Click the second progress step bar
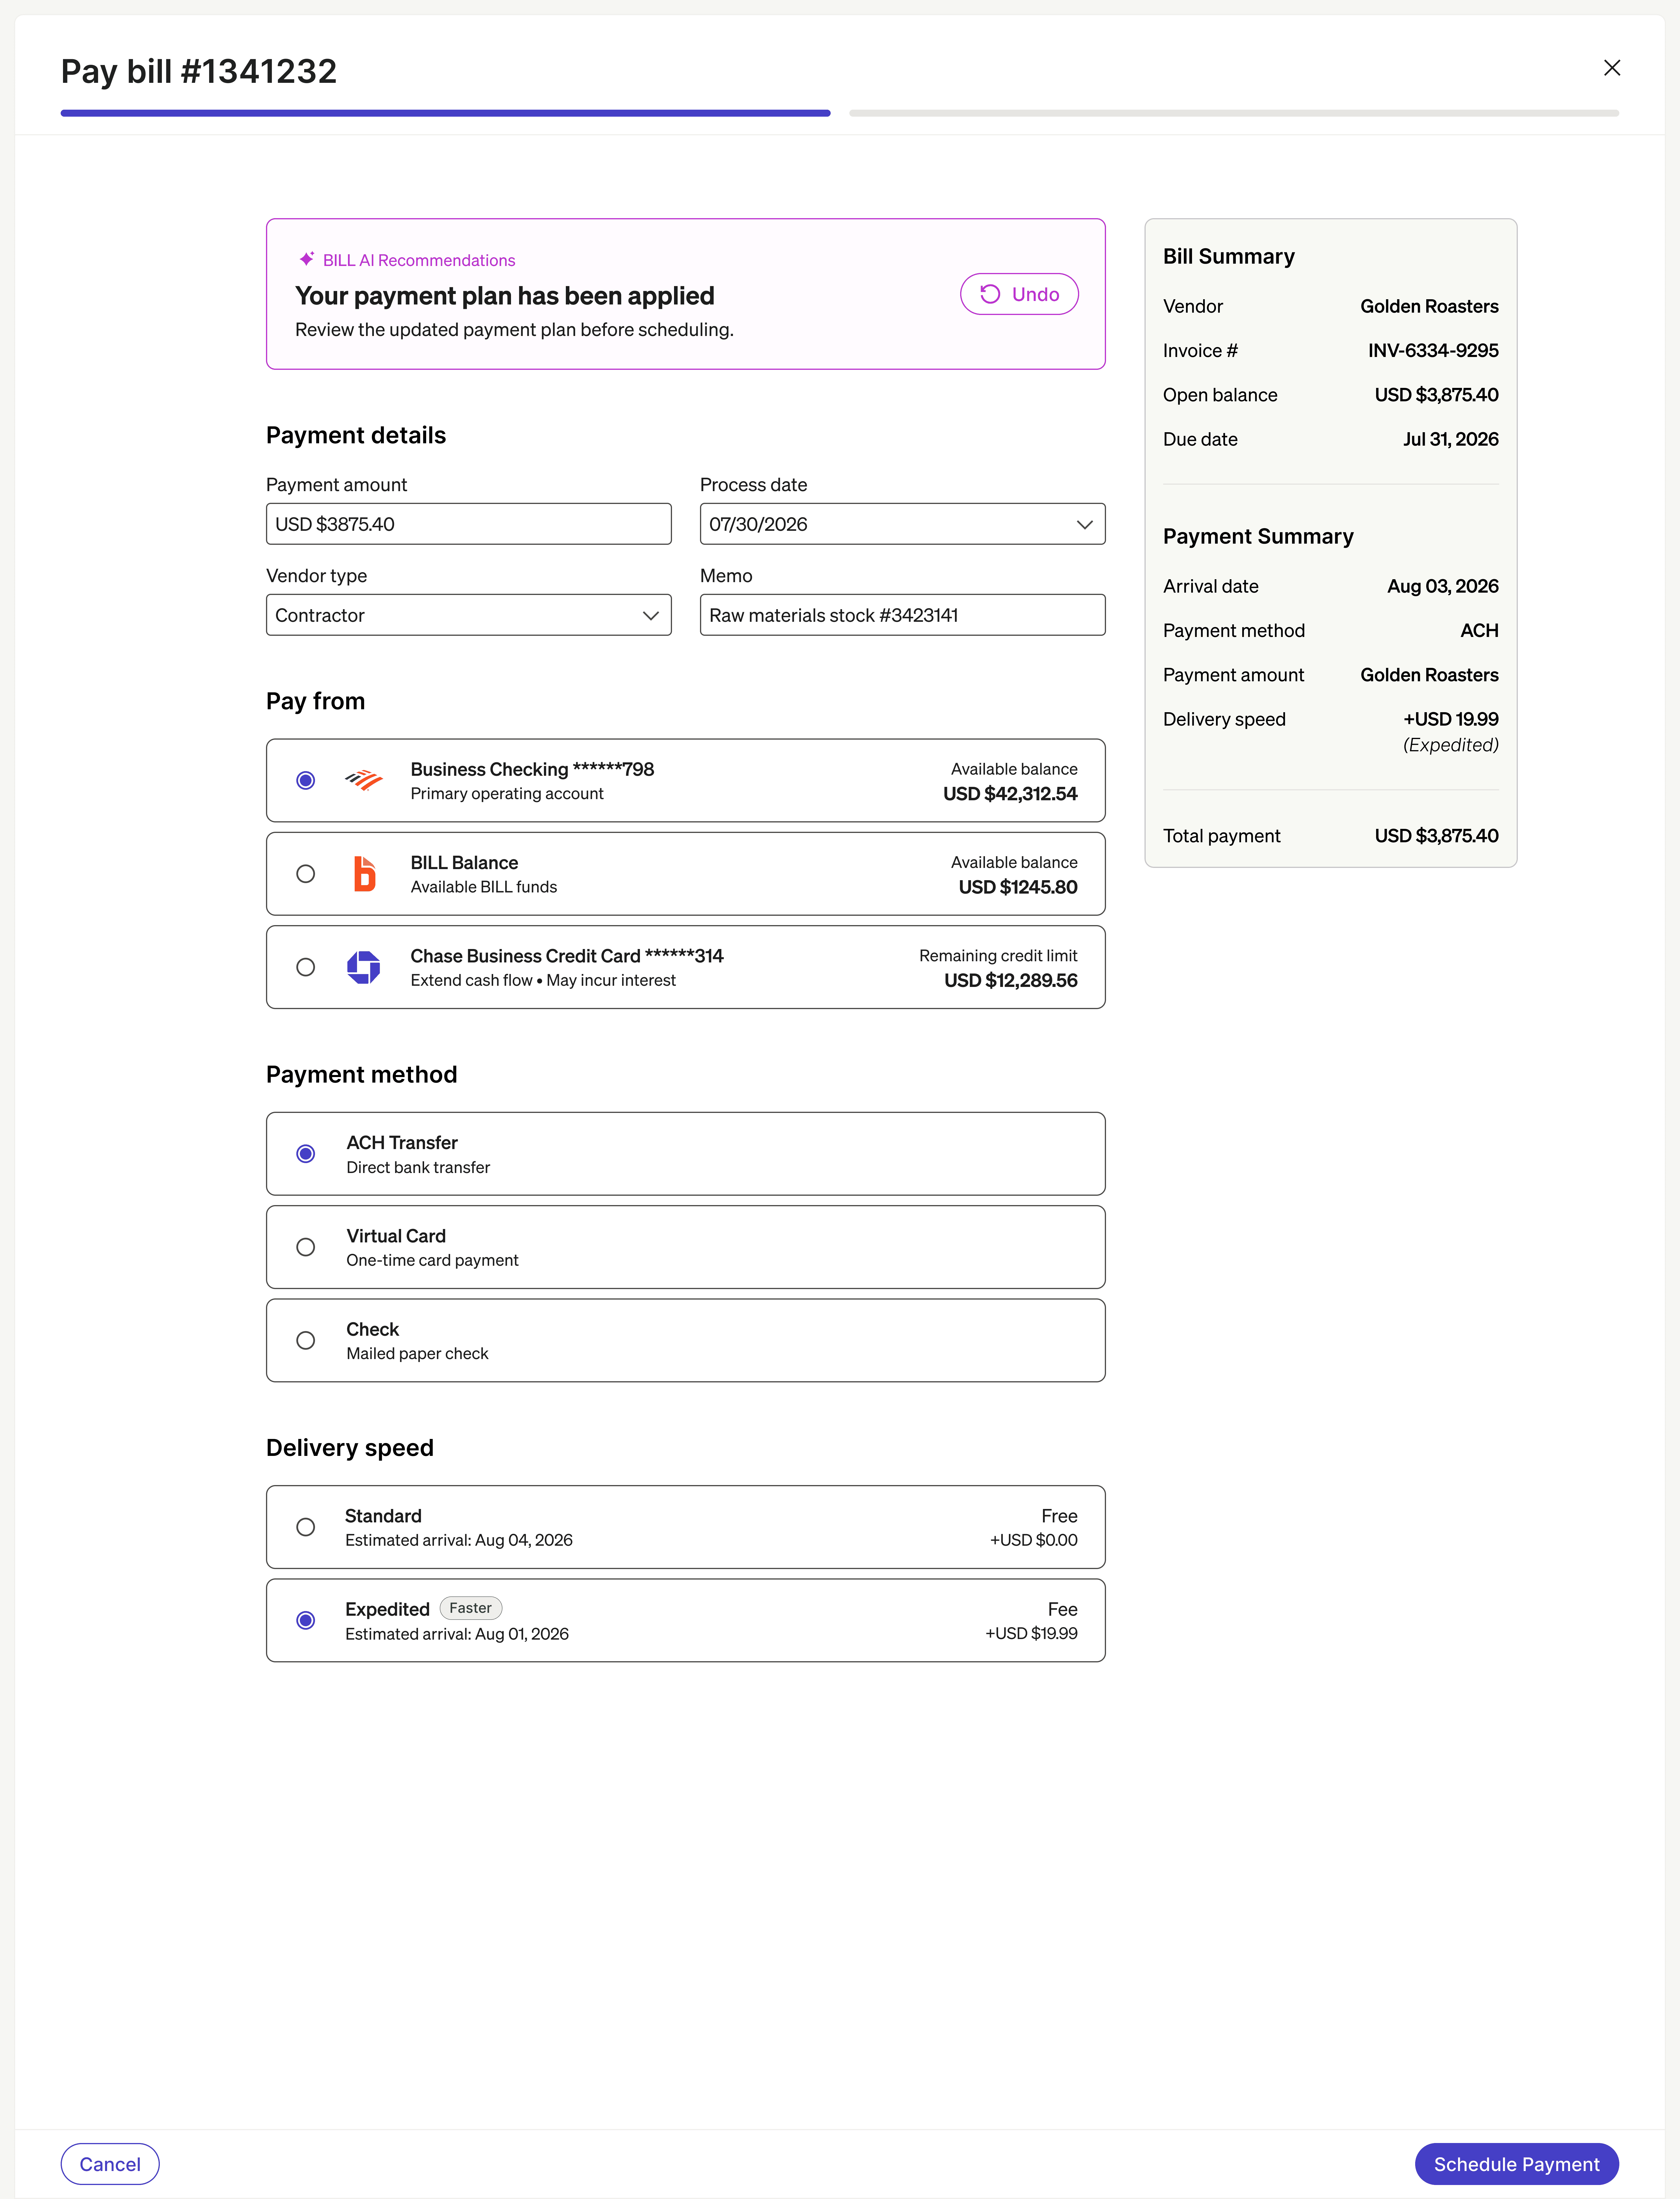Viewport: 1680px width, 2199px height. pos(1234,113)
